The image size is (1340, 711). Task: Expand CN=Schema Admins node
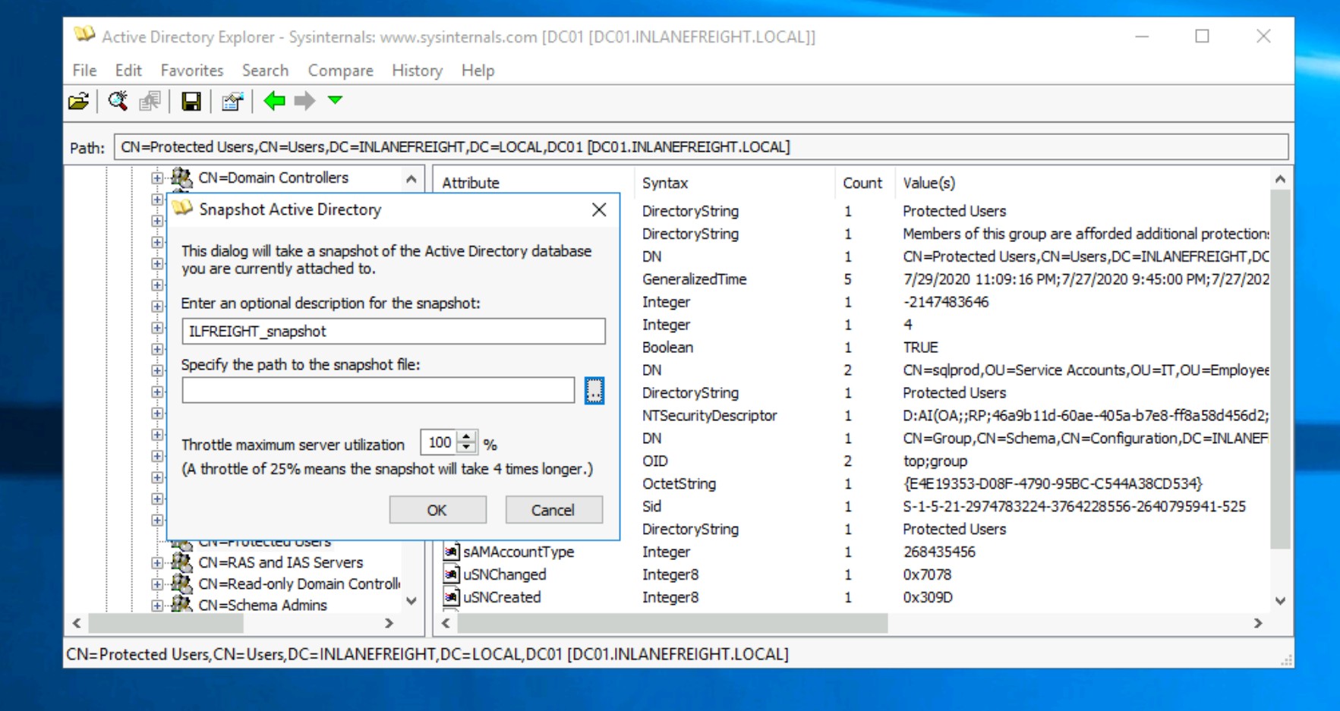point(157,606)
